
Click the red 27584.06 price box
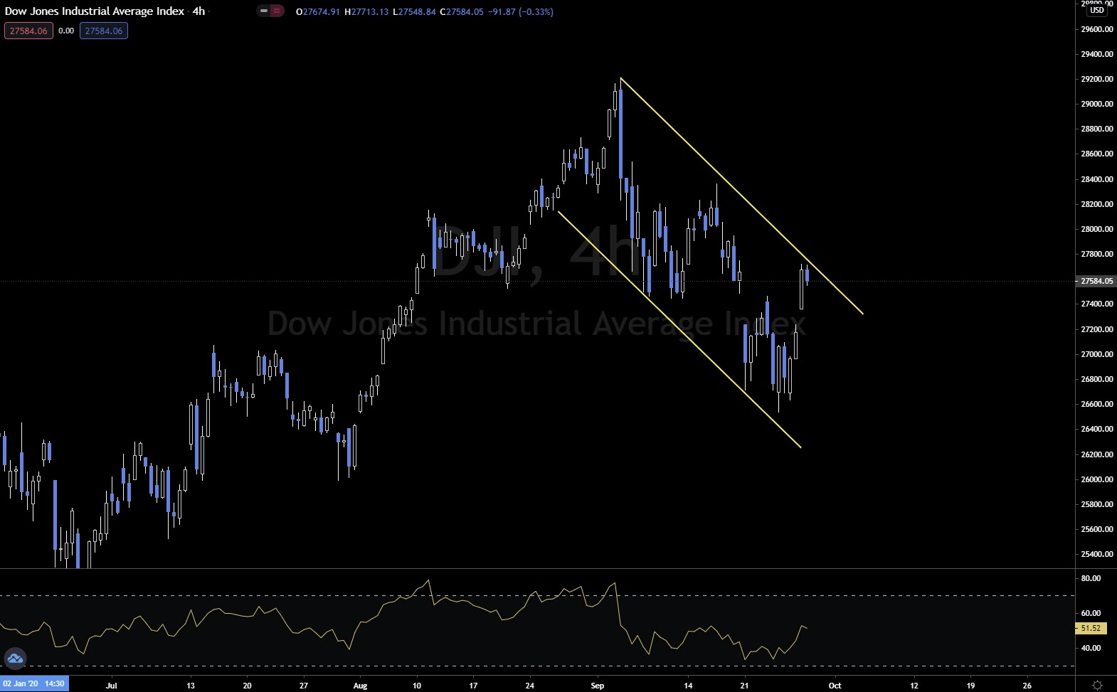tap(28, 31)
